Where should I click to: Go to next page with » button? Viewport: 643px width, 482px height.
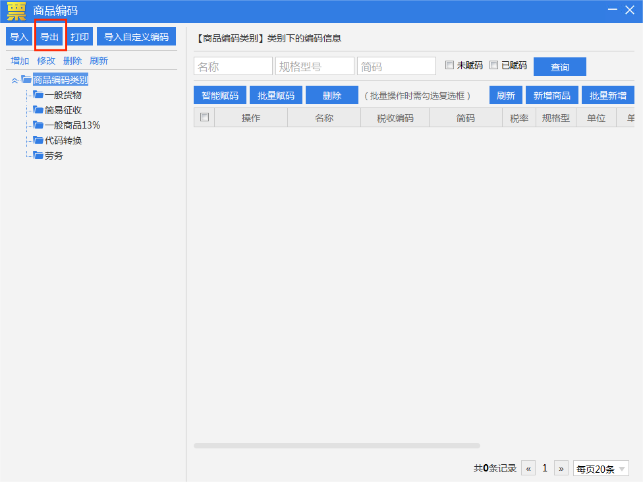561,468
